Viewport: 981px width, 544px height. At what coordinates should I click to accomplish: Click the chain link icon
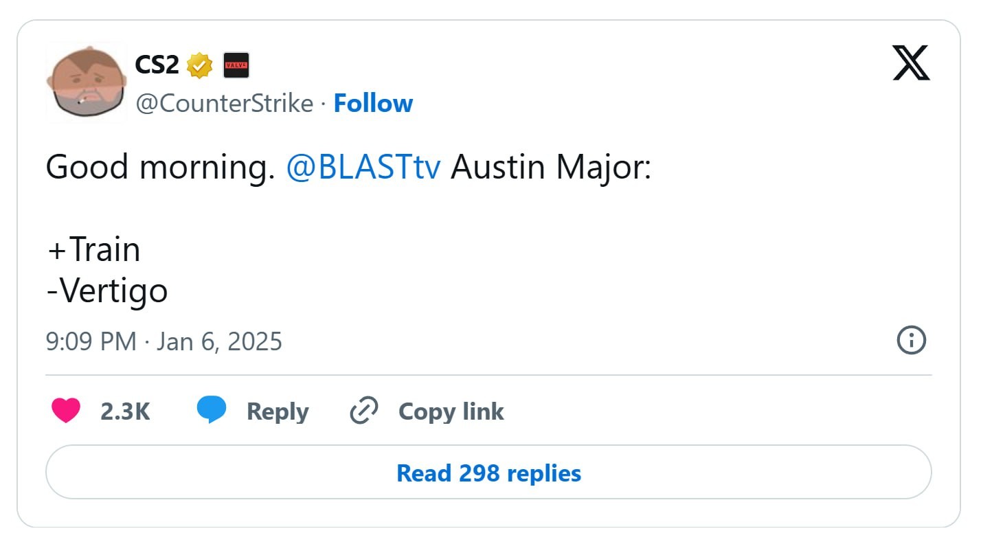pyautogui.click(x=364, y=411)
